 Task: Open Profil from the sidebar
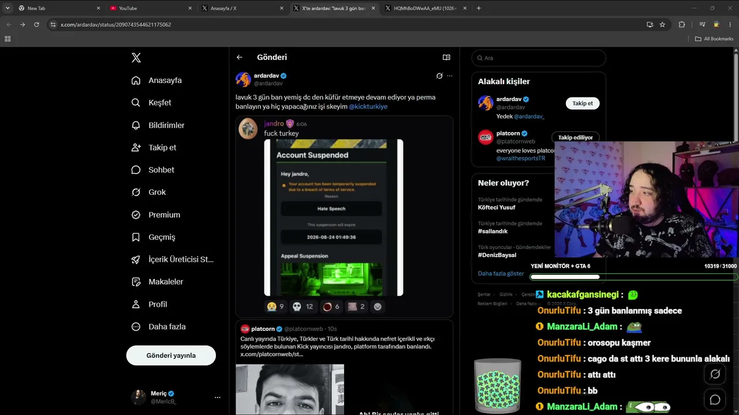[x=149, y=304]
